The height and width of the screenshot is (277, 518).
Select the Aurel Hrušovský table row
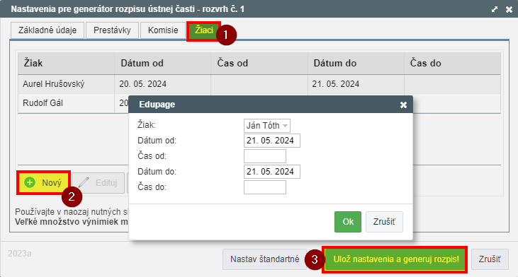259,84
